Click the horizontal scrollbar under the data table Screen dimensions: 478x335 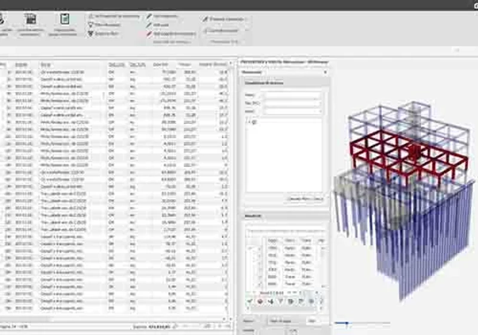point(114,319)
